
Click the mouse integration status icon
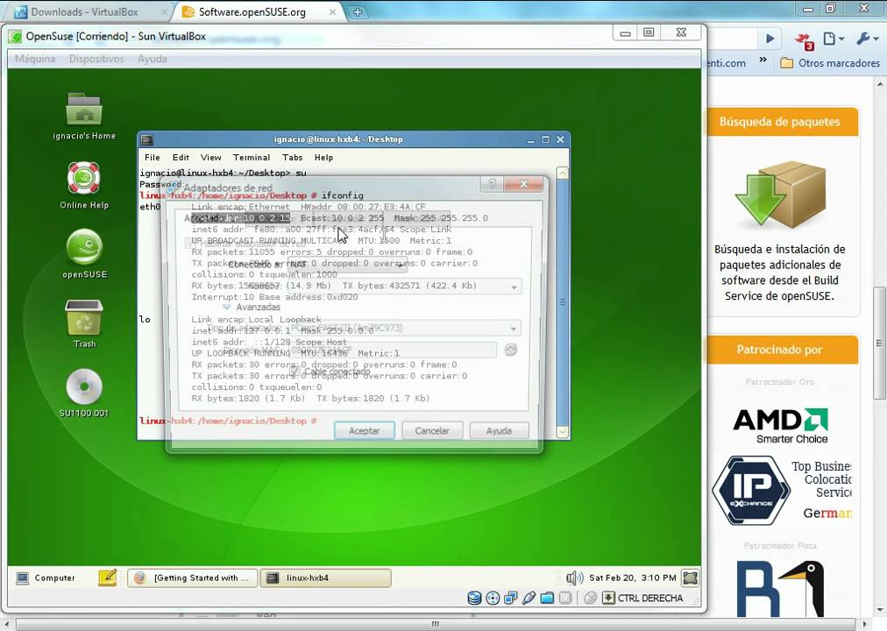coord(590,599)
